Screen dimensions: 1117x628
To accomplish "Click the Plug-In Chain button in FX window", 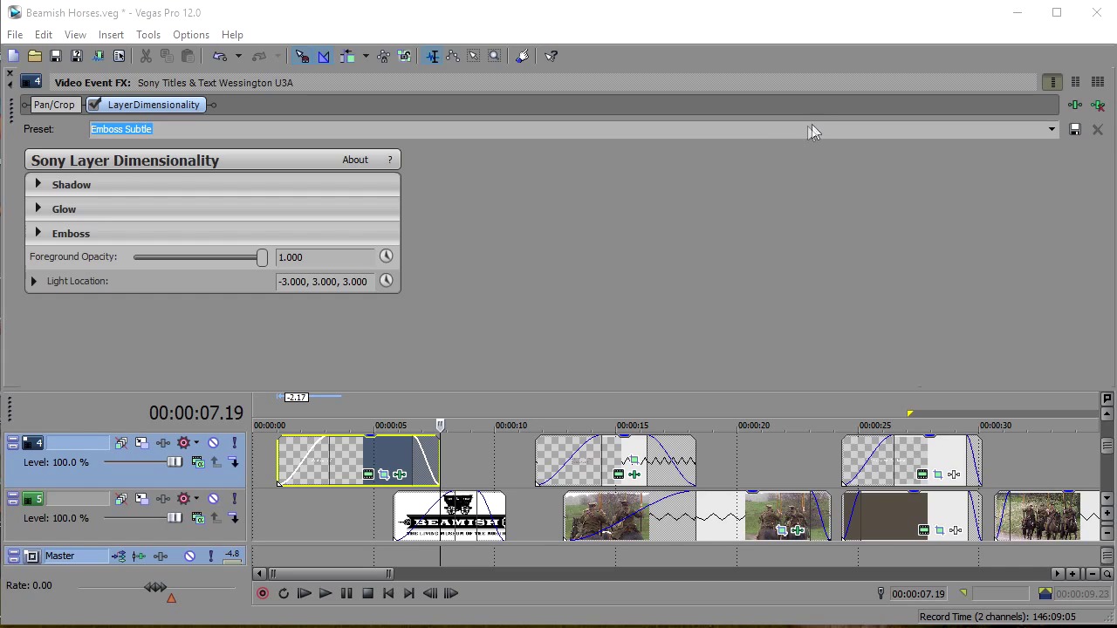I will 1075,105.
